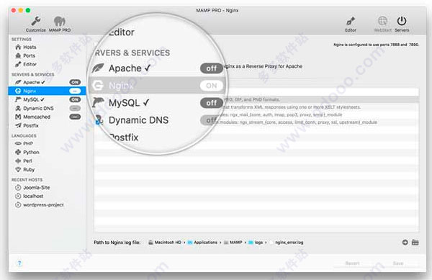Click the help question mark button
The image size is (432, 280).
(19, 263)
